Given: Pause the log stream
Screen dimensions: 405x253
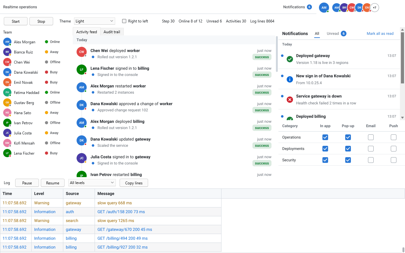Looking at the screenshot, I should click(27, 183).
